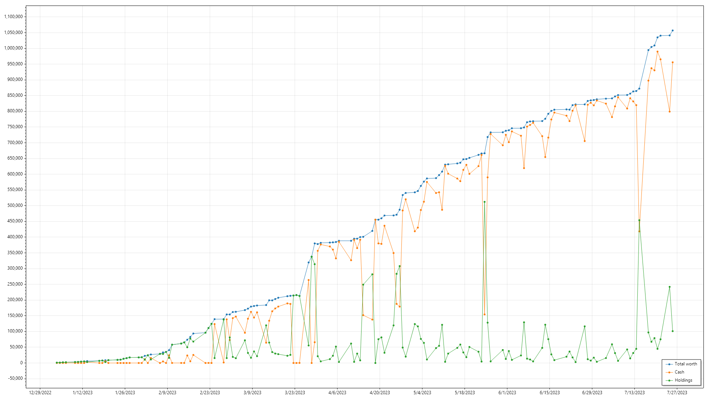709x399 pixels.
Task: Click the 5/18/2023 date label
Action: click(465, 393)
